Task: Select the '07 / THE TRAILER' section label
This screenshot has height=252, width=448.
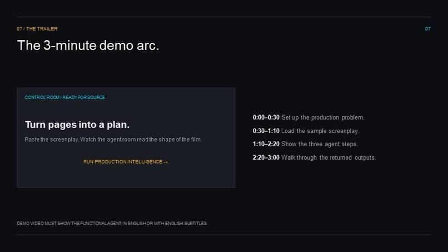Action: (x=37, y=28)
